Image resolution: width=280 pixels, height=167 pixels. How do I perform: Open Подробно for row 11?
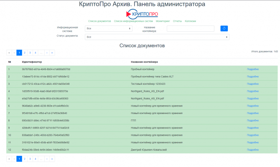253,142
